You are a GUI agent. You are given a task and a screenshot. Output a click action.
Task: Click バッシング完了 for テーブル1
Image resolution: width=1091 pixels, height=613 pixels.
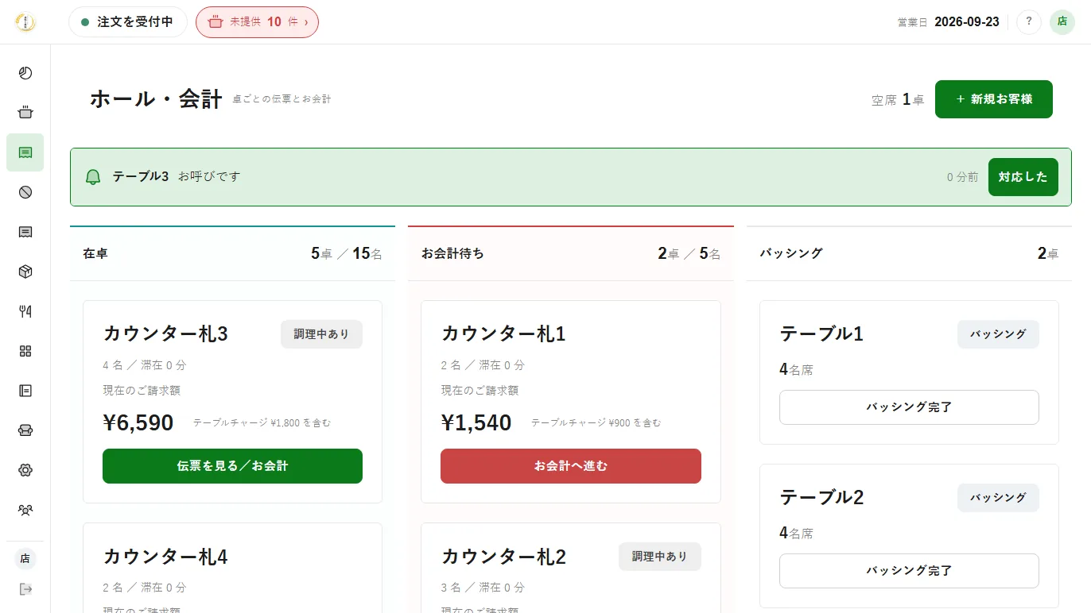click(x=909, y=407)
